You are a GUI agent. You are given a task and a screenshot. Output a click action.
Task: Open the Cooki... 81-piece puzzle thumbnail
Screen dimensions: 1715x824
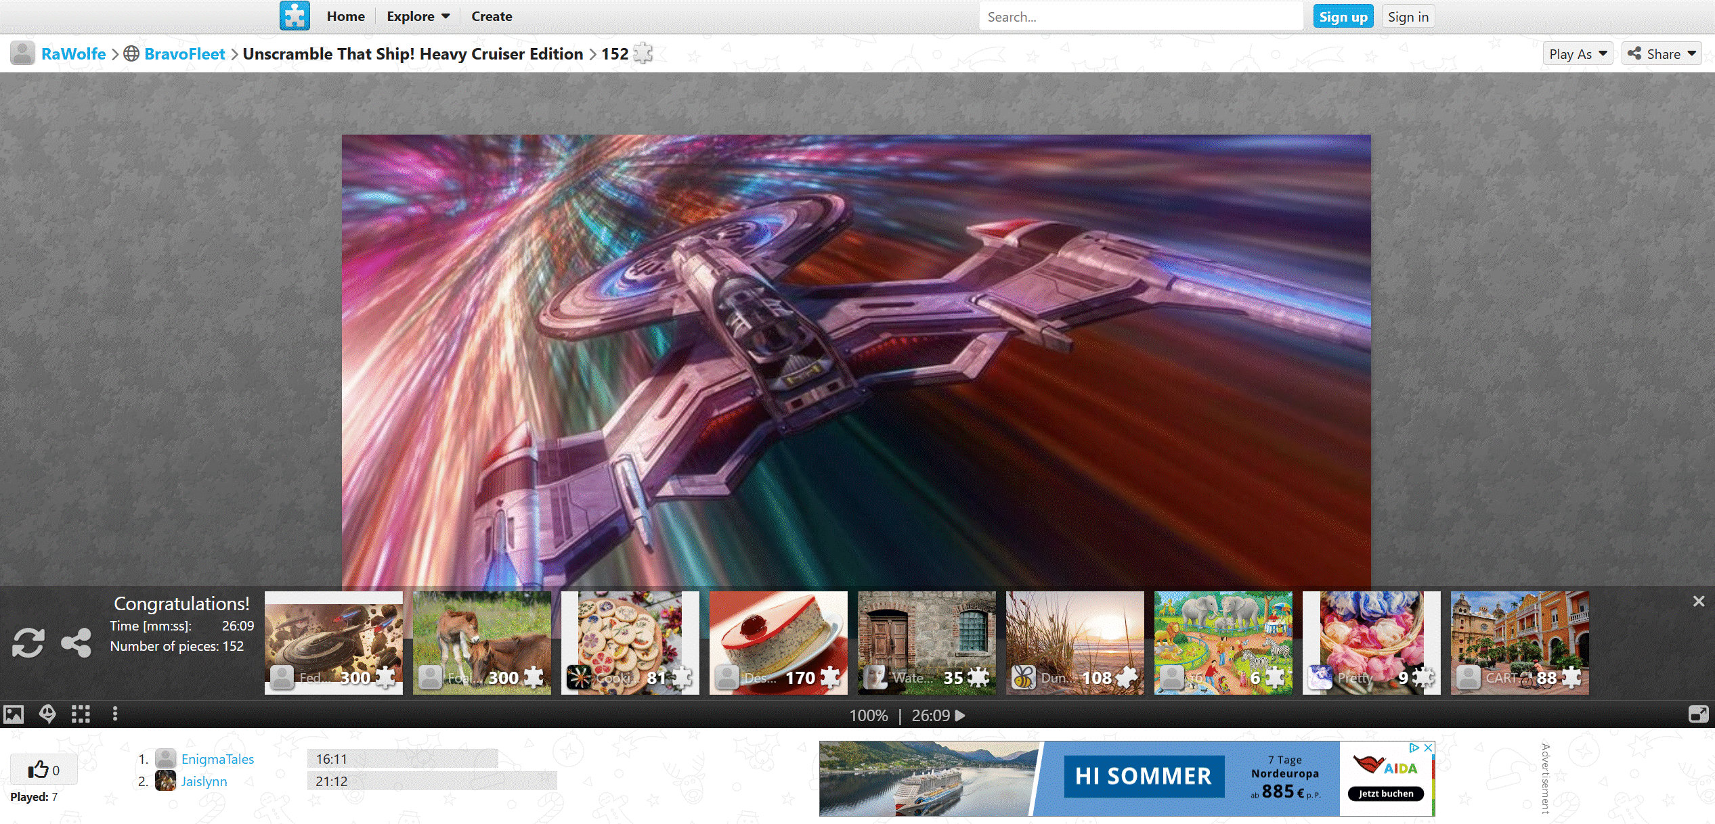click(630, 643)
